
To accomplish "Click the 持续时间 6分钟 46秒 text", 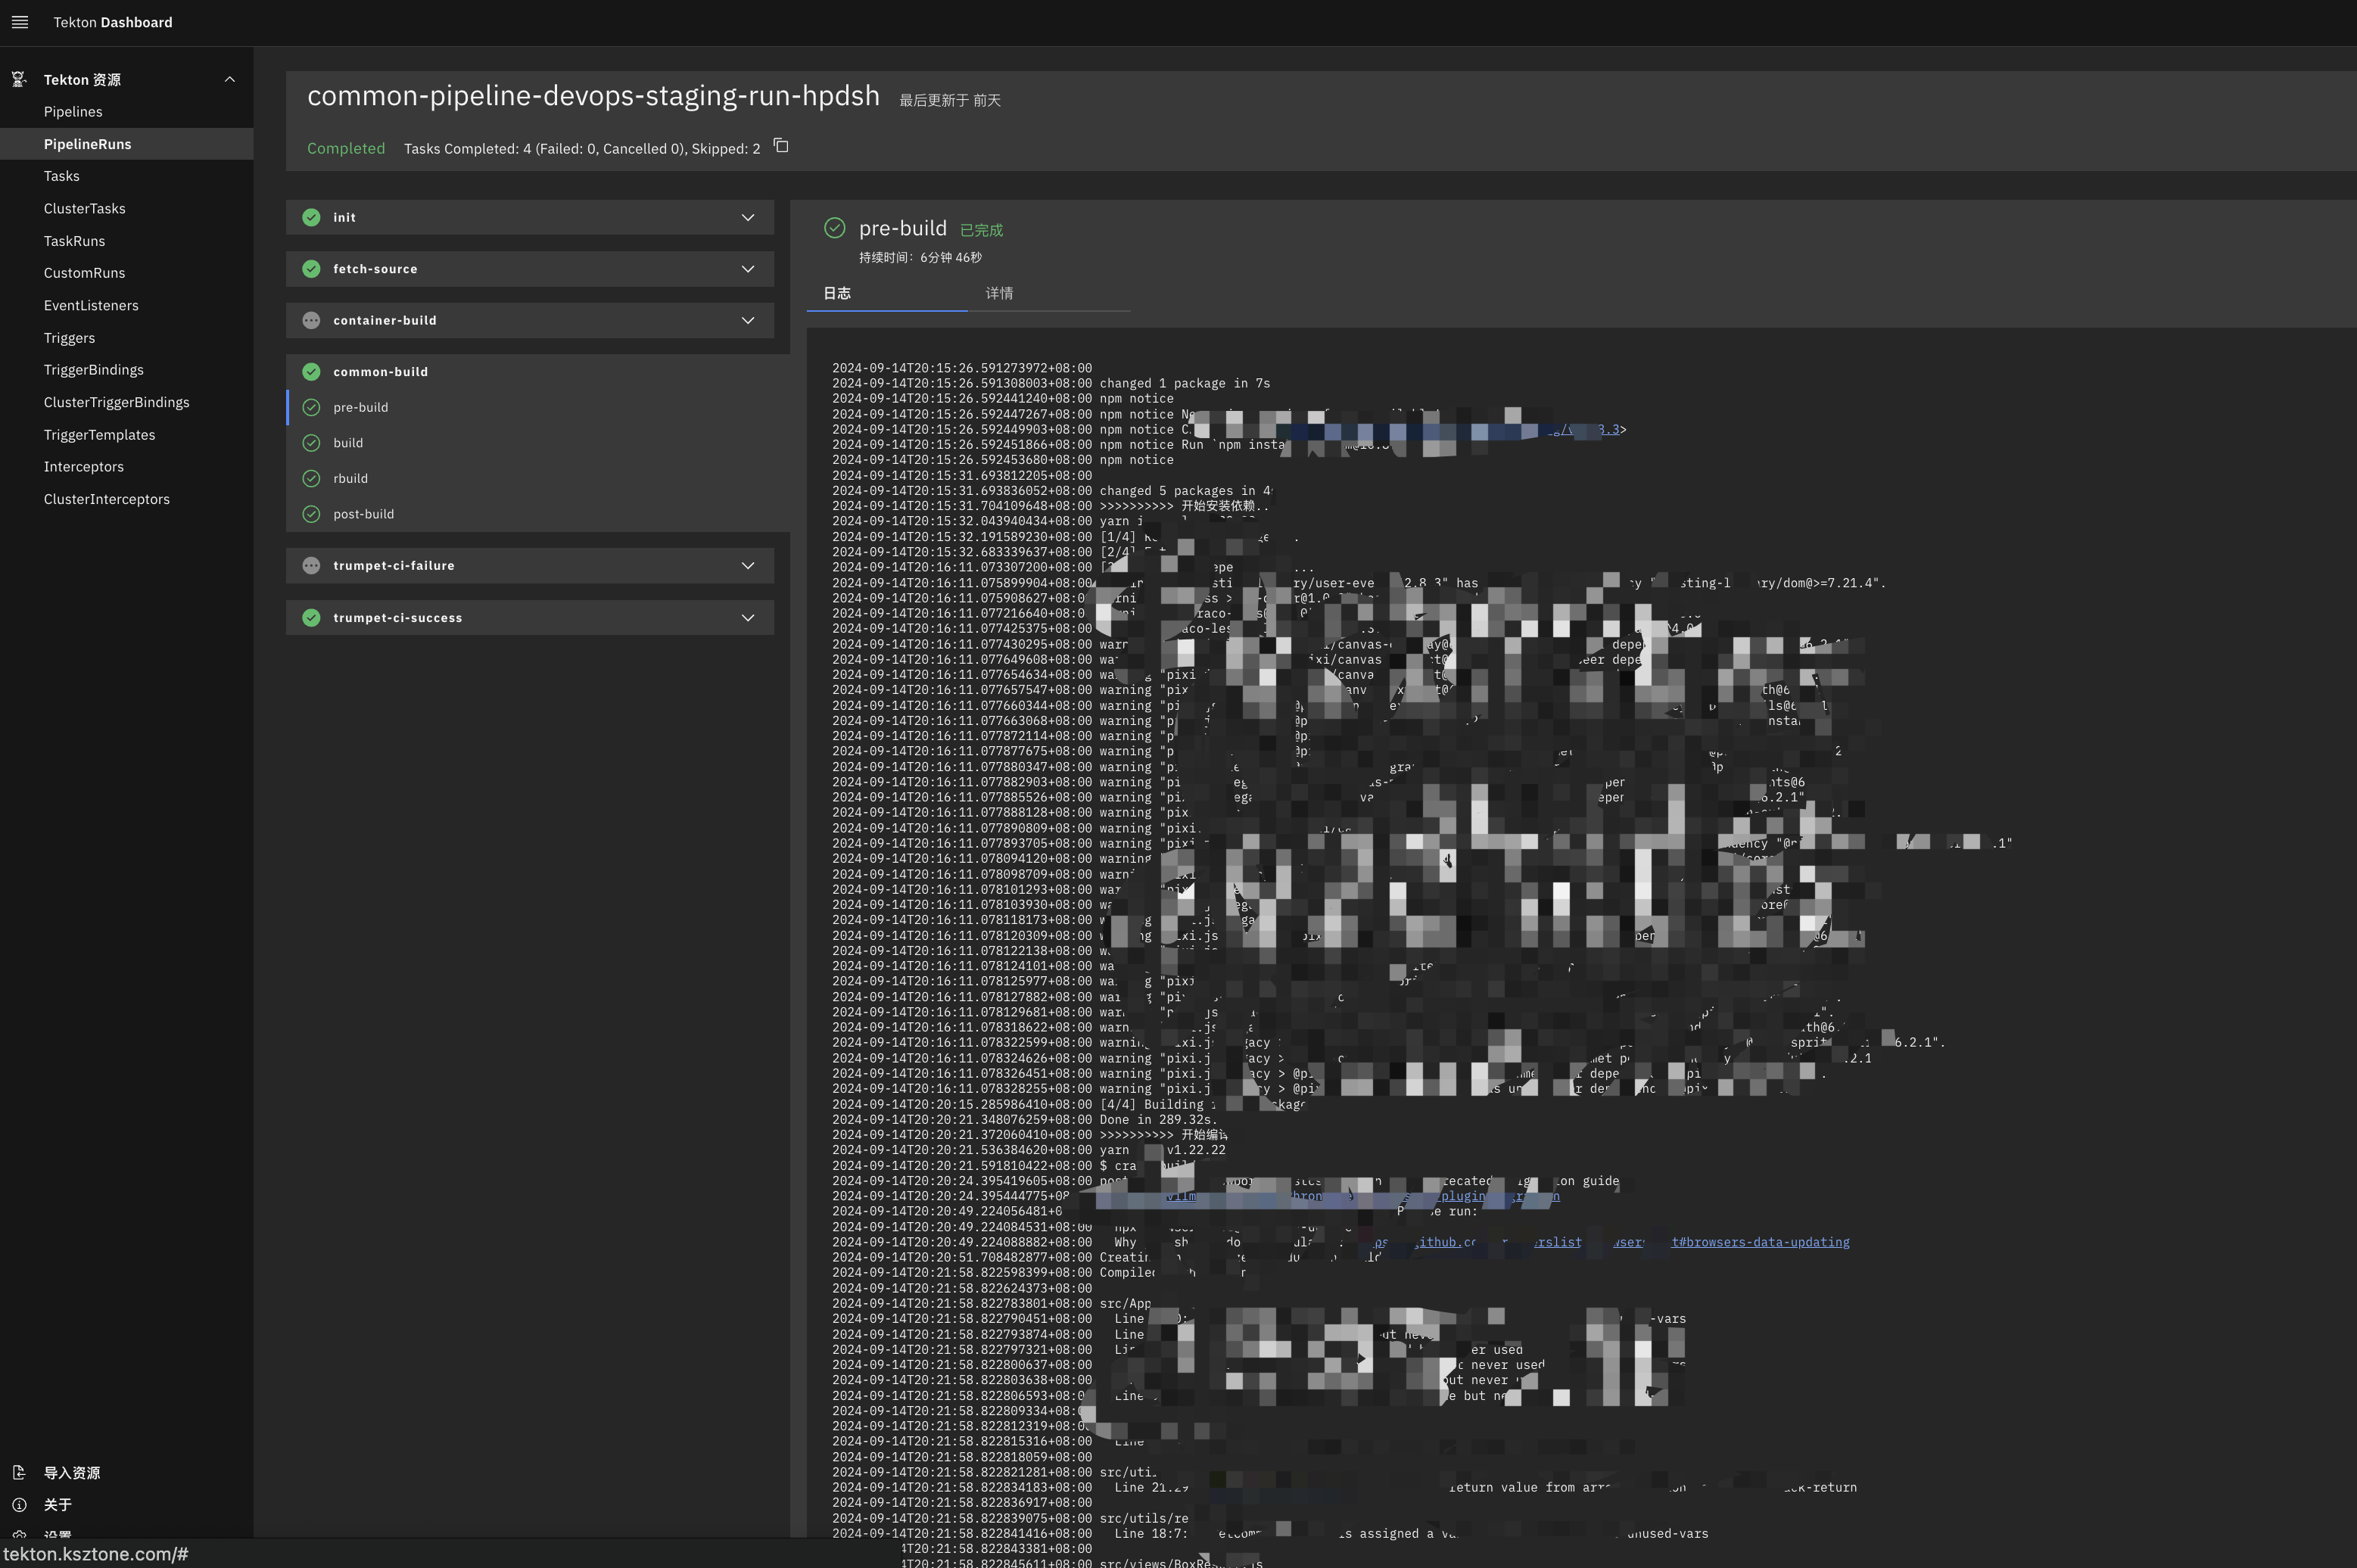I will pos(920,257).
